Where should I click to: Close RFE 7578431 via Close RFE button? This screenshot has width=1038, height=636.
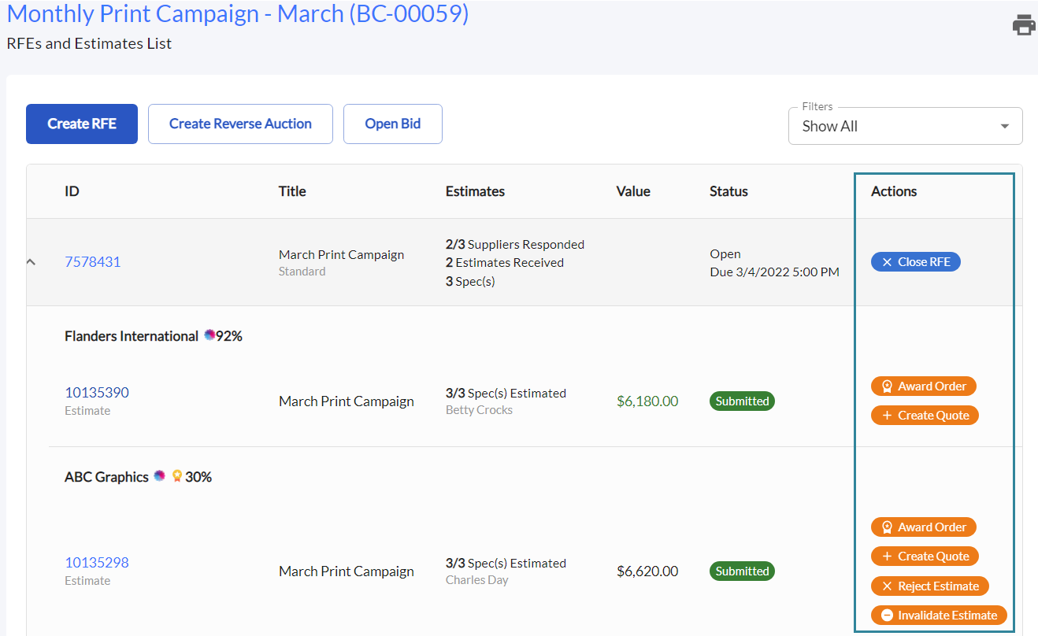916,262
